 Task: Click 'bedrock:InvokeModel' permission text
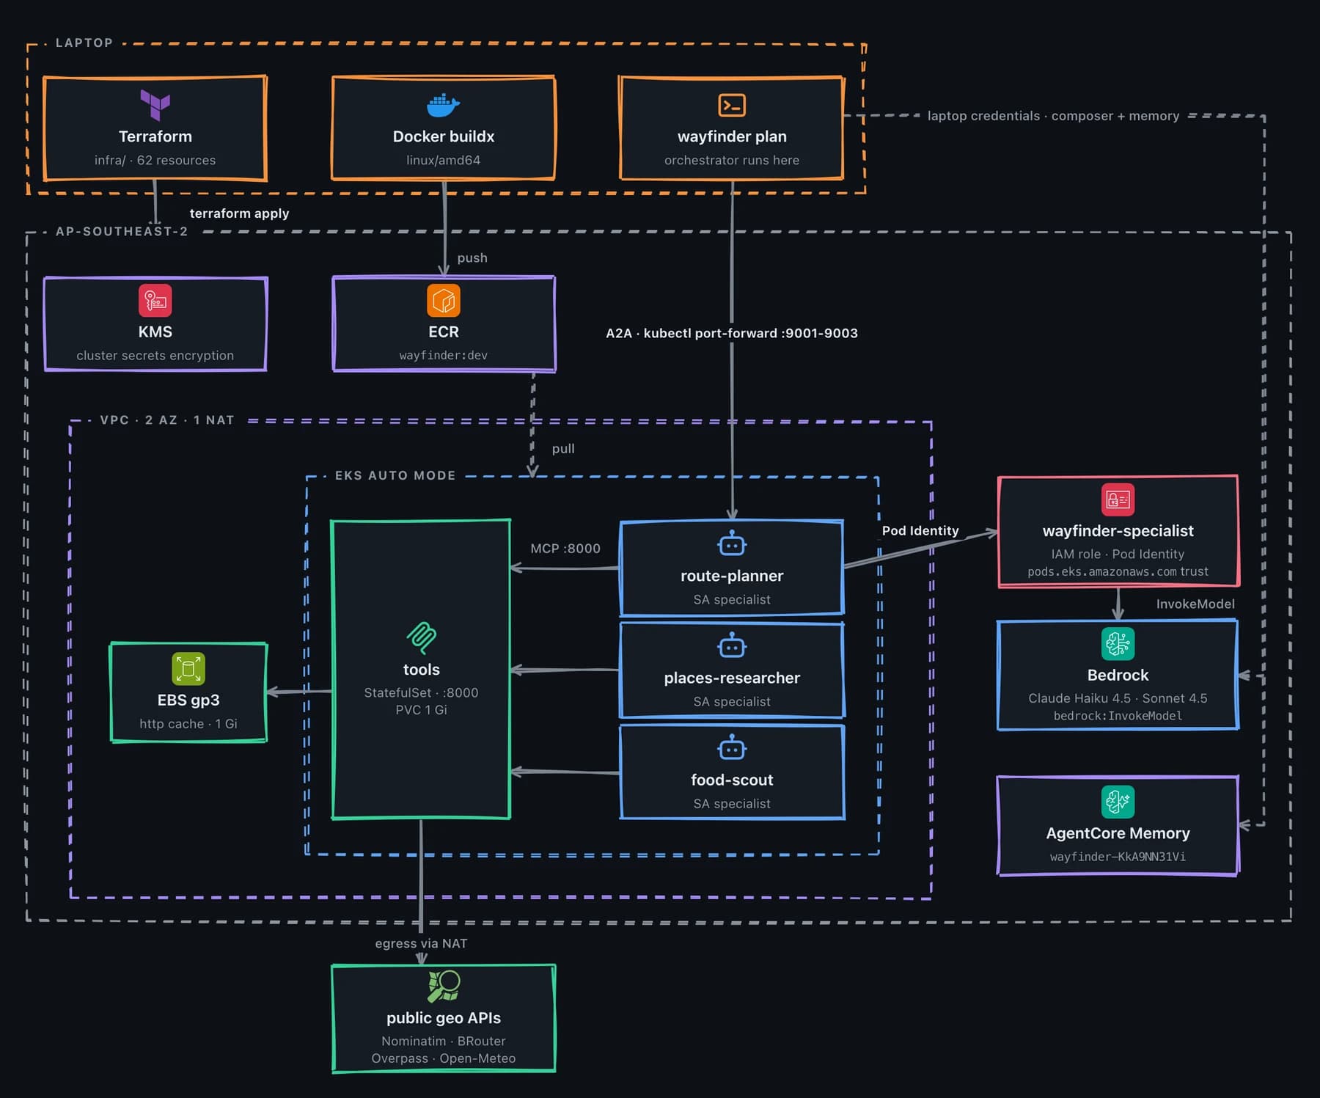coord(1118,716)
